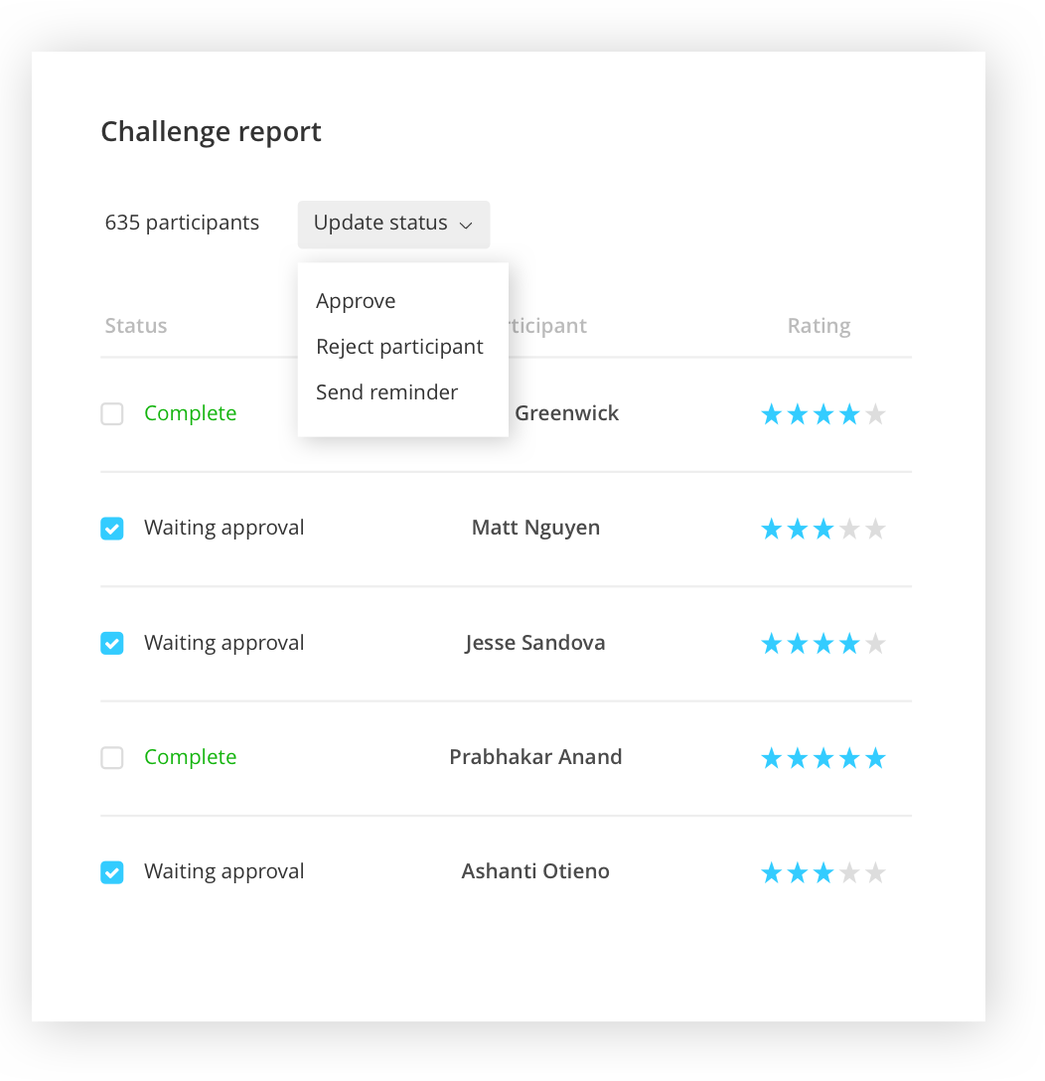The width and height of the screenshot is (1045, 1081).
Task: Click second star in Matt Nguyen's rating
Action: [x=798, y=529]
